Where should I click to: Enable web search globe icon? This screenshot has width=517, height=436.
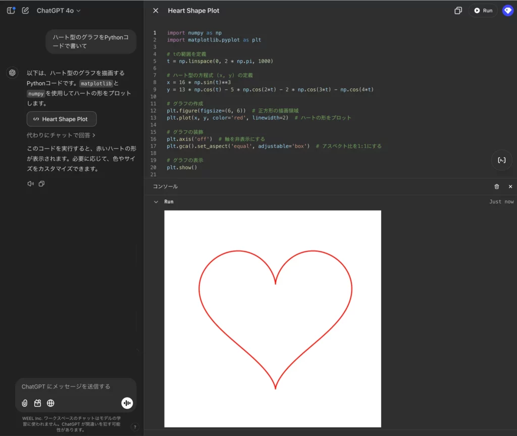(50, 403)
